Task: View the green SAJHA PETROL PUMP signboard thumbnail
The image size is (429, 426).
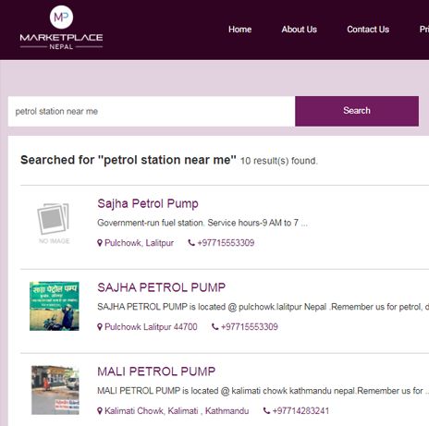Action: pyautogui.click(x=55, y=306)
